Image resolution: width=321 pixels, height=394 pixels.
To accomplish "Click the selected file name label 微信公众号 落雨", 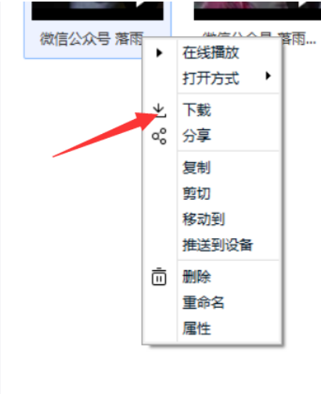I will coord(92,39).
